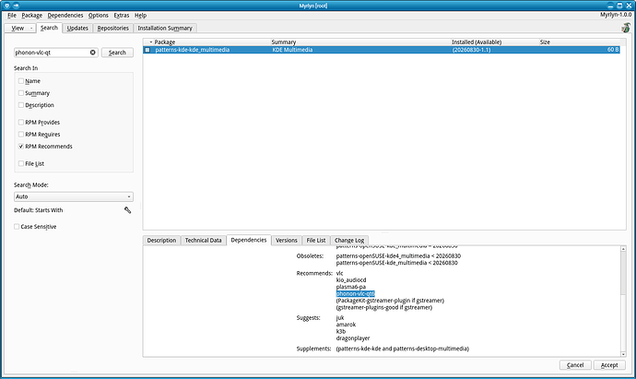Click k3b under Suggests

point(341,332)
